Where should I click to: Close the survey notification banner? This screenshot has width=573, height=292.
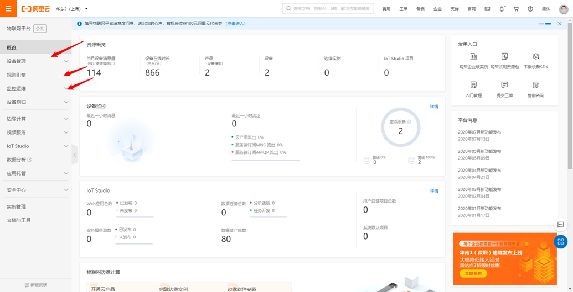pos(560,24)
